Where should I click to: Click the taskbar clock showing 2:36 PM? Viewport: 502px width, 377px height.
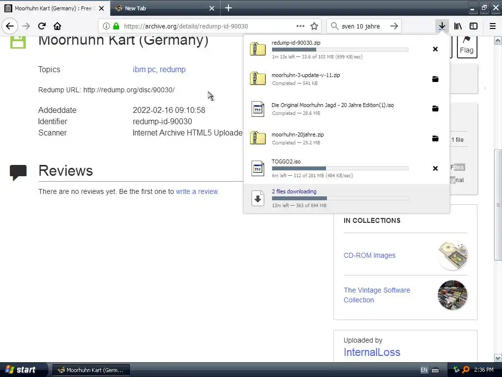pyautogui.click(x=484, y=370)
